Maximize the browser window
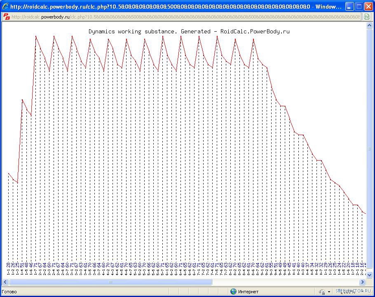The height and width of the screenshot is (297, 375). (x=359, y=7)
